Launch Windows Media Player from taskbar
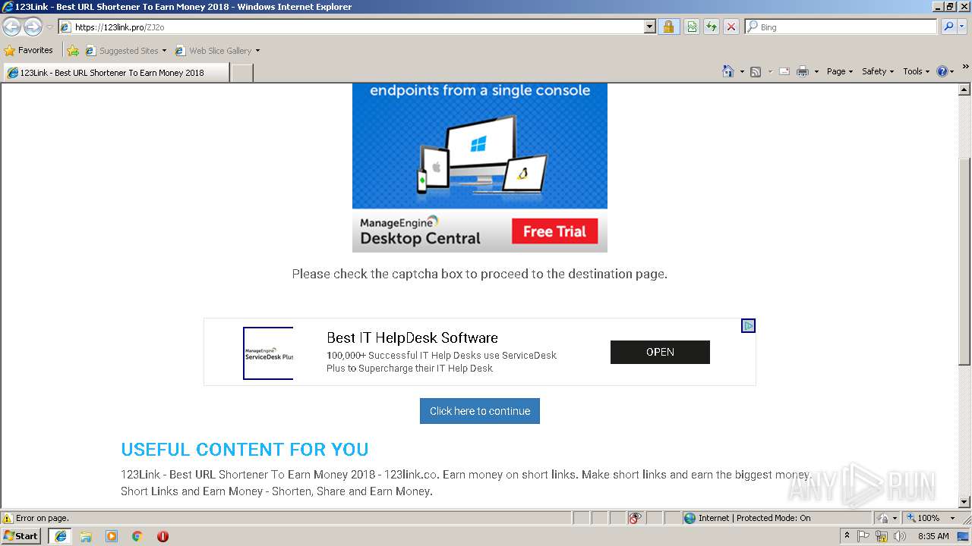Viewport: 972px width, 546px height. pyautogui.click(x=112, y=536)
